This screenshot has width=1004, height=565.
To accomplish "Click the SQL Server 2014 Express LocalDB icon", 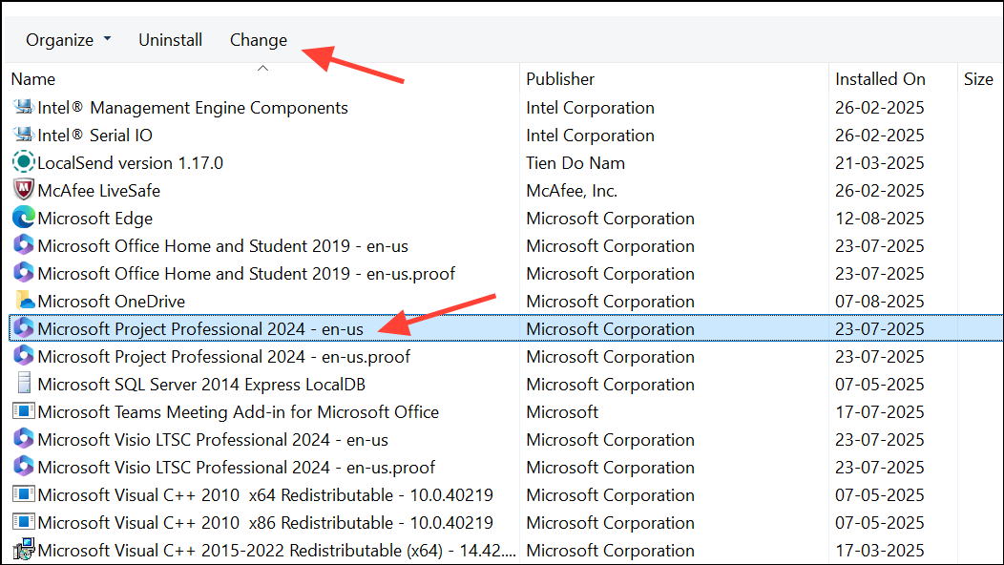I will click(23, 384).
